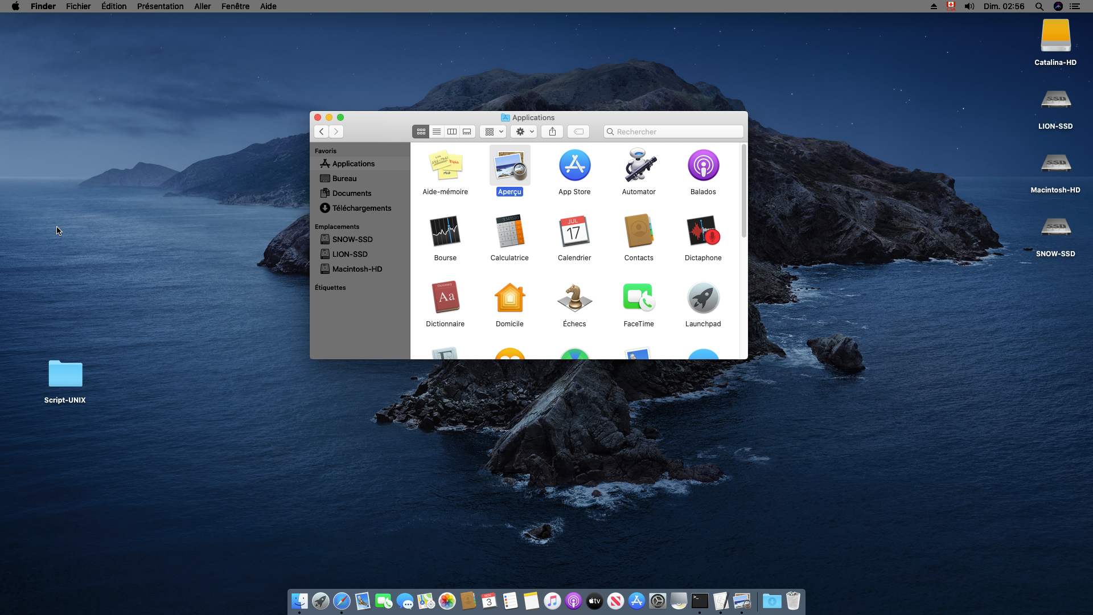1093x615 pixels.
Task: Select the Domicile home app icon
Action: [x=509, y=297]
